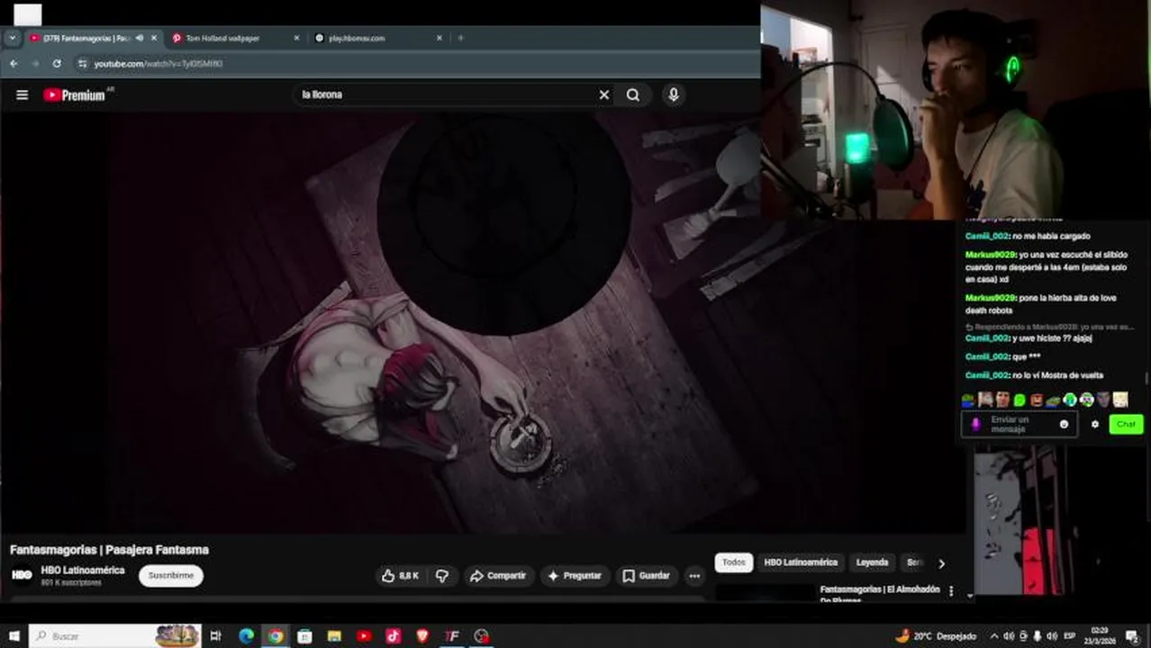1151x648 pixels.
Task: Click the magnifier search button
Action: (x=633, y=94)
